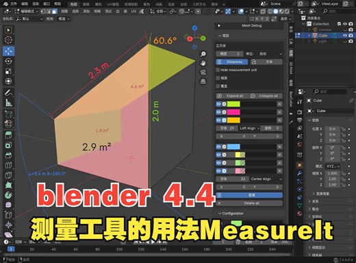The width and height of the screenshot is (356, 263).
Task: Enable the Hide measurement unit checkbox
Action: tap(218, 70)
